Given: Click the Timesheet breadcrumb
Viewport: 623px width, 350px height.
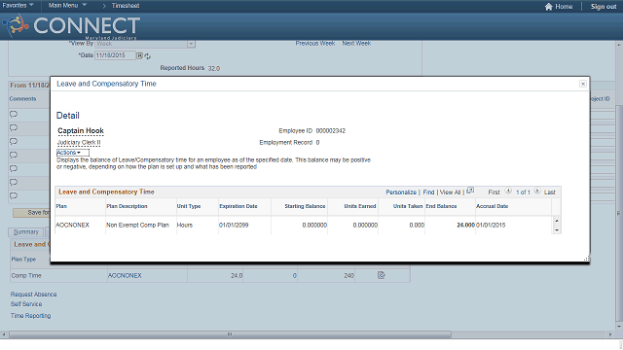Looking at the screenshot, I should click(126, 6).
